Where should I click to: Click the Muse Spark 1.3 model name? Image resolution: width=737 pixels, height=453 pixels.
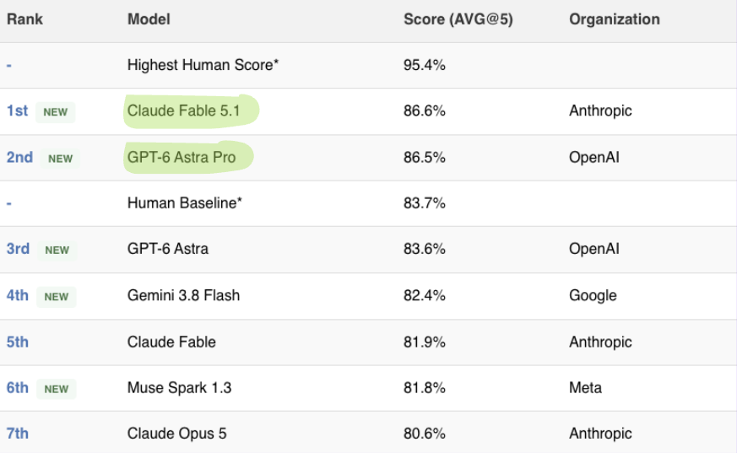point(180,388)
